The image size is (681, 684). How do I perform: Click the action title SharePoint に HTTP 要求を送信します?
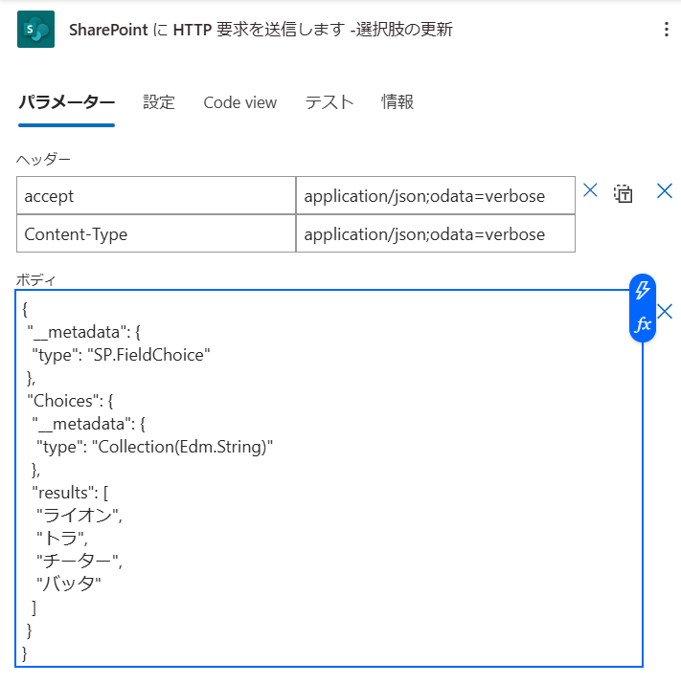click(261, 30)
